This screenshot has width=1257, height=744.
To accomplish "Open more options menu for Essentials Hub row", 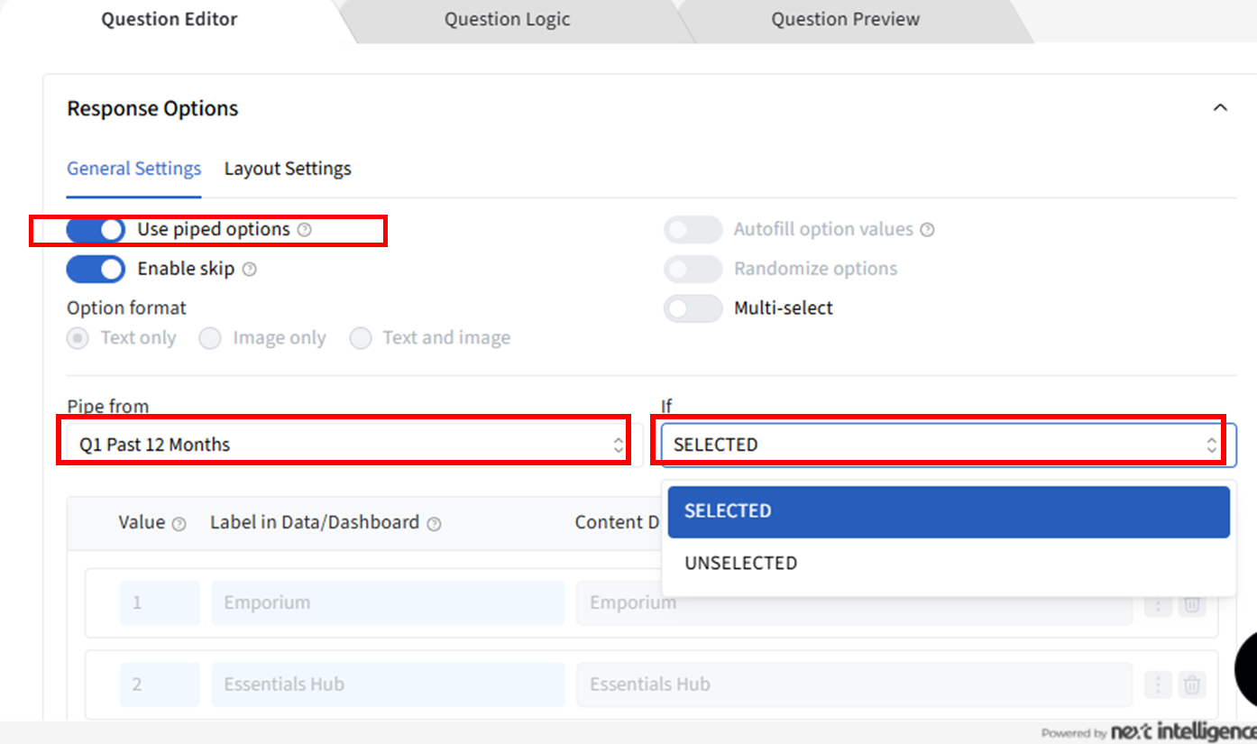I will [x=1158, y=684].
